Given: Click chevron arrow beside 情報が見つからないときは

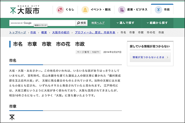Looking at the screenshot, I should [167, 57].
